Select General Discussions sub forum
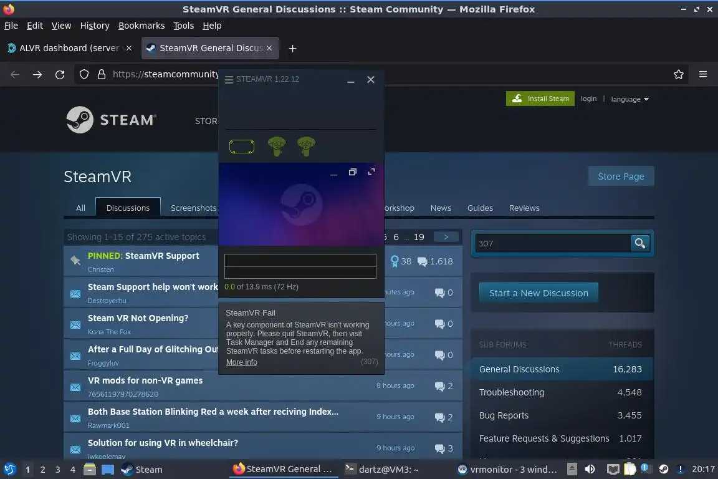The height and width of the screenshot is (479, 718). tap(562, 369)
